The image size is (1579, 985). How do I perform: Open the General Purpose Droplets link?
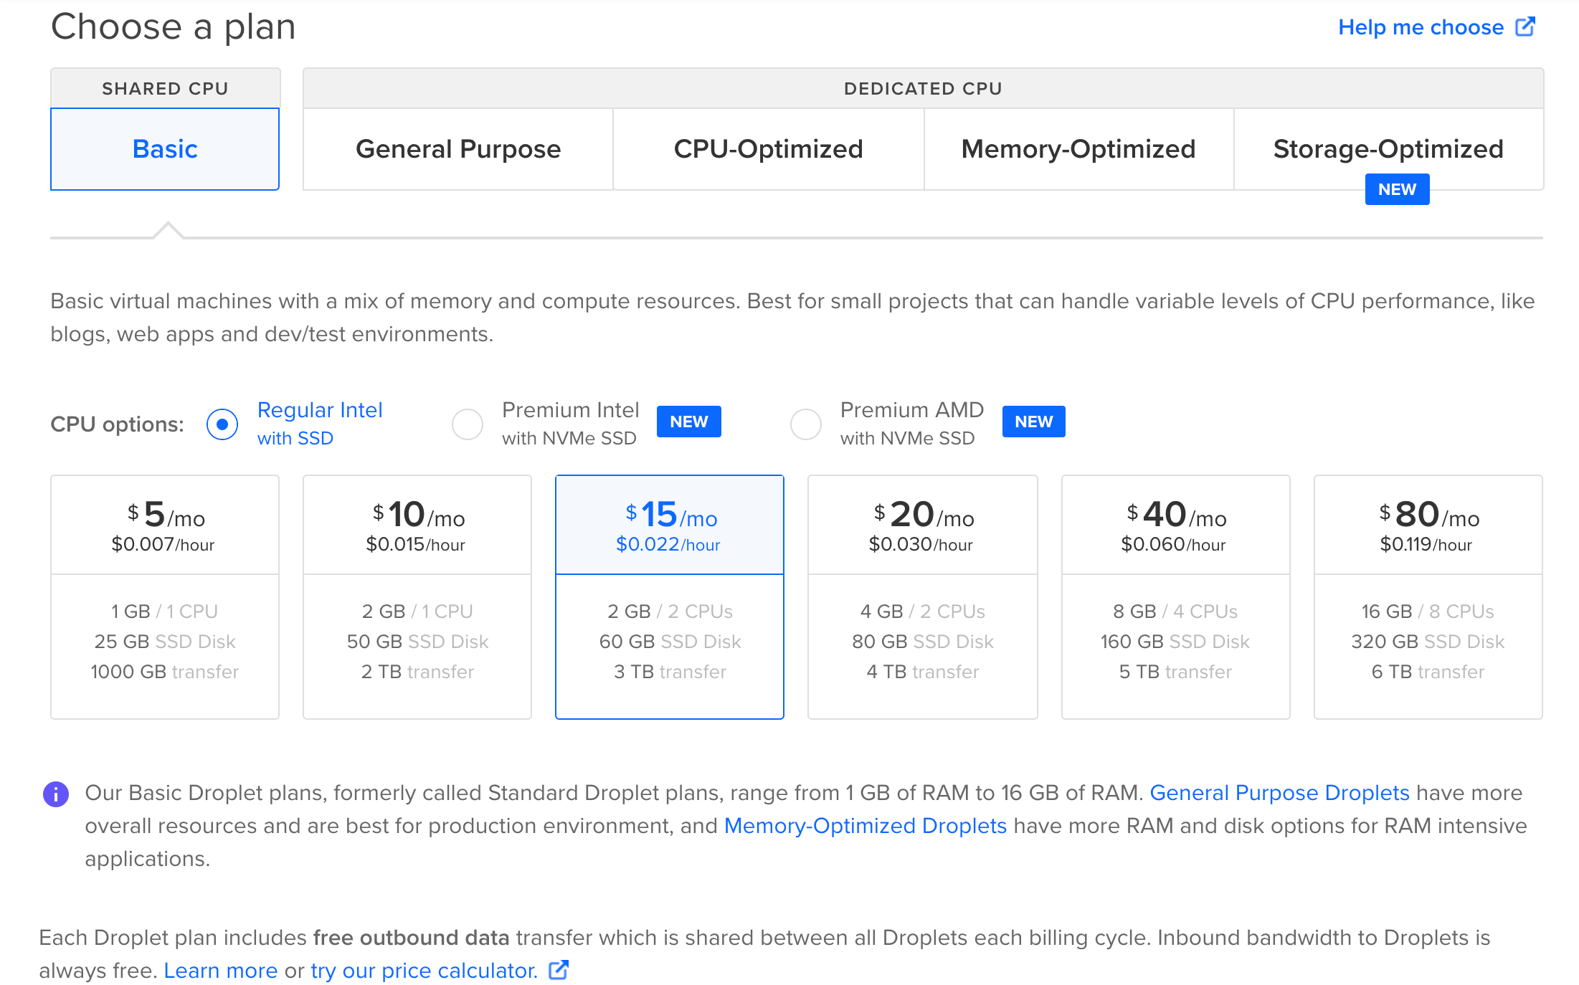pos(1281,793)
